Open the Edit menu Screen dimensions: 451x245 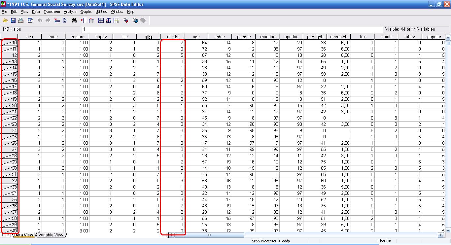tap(14, 12)
